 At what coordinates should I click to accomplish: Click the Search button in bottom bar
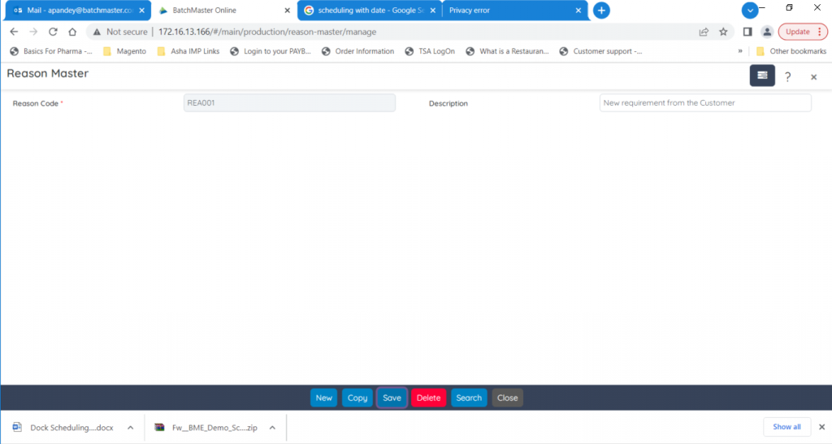[469, 398]
